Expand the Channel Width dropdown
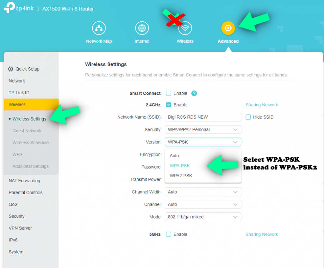324x268 pixels. tap(203, 192)
